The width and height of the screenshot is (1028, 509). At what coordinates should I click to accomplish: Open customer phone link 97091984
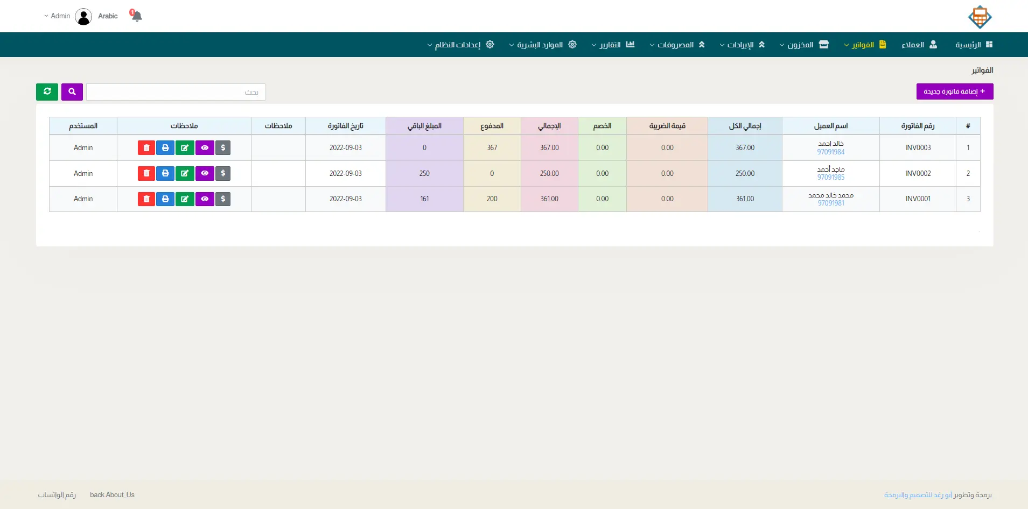tap(830, 152)
